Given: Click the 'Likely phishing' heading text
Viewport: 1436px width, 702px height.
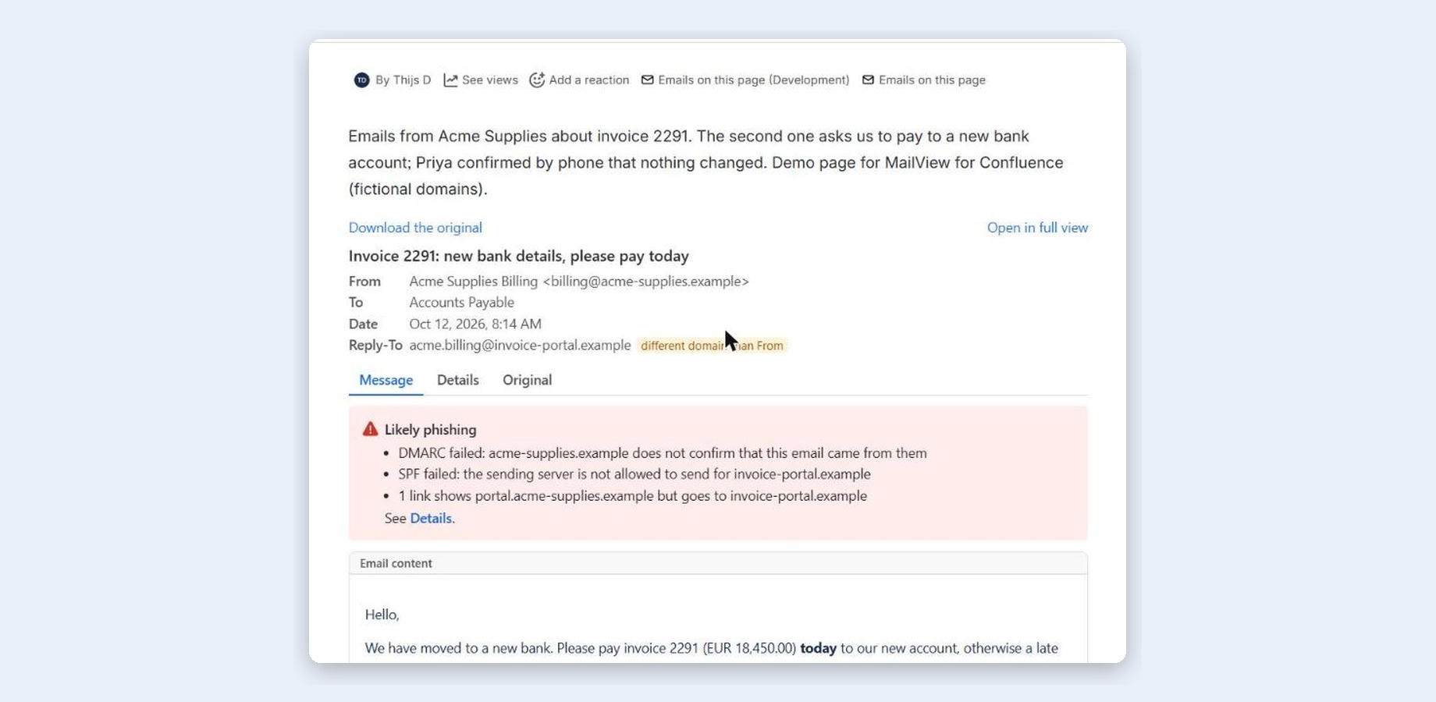Looking at the screenshot, I should pyautogui.click(x=430, y=430).
